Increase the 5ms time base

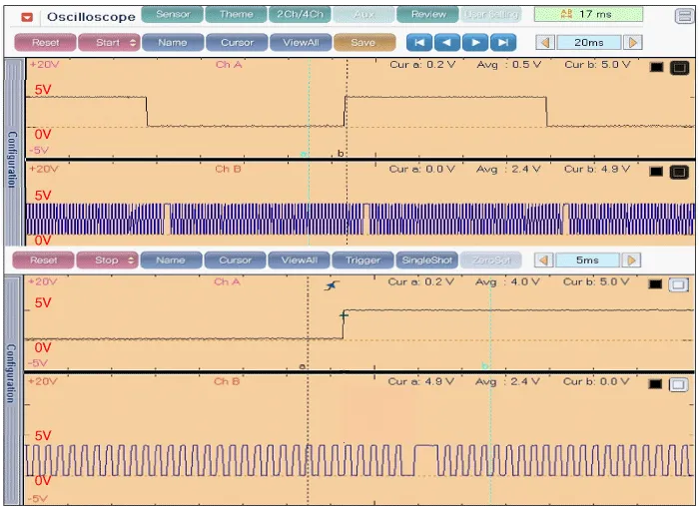click(631, 260)
